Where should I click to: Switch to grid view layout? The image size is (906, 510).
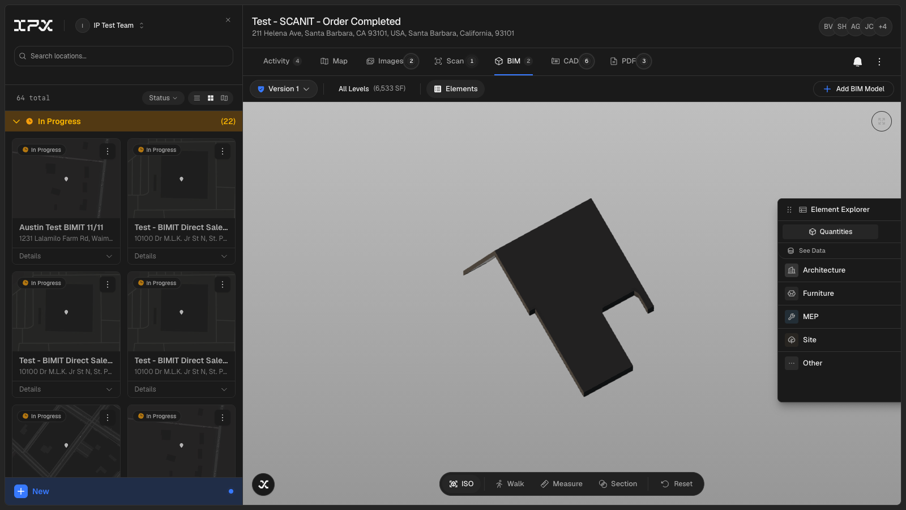pos(211,98)
